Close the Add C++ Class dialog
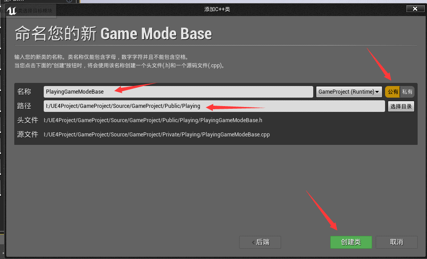This screenshot has width=427, height=259. tap(415, 9)
